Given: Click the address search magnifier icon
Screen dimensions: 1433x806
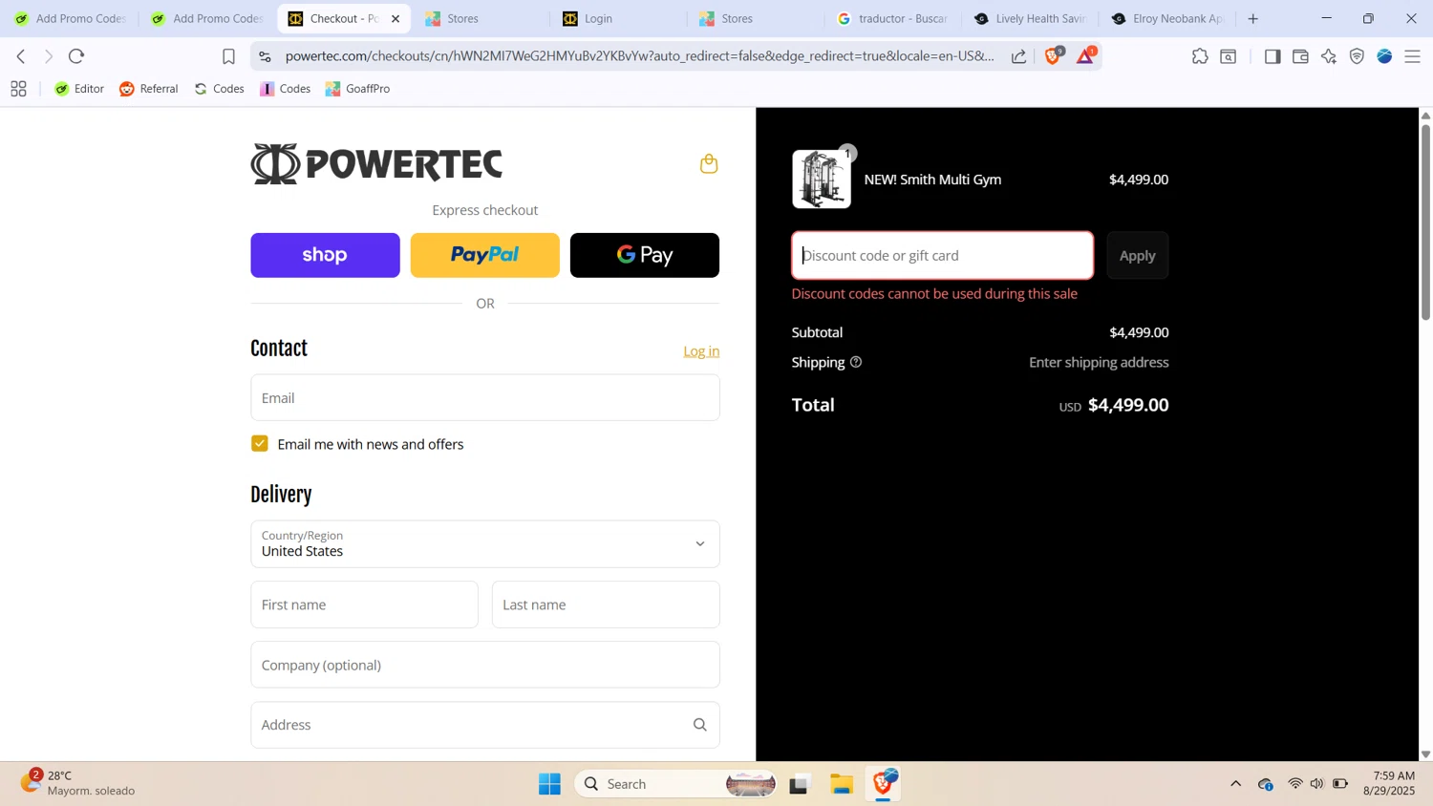Looking at the screenshot, I should 699,725.
